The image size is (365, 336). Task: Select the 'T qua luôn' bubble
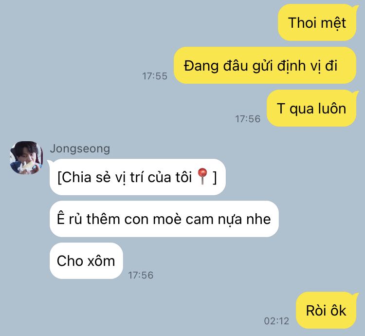click(x=311, y=108)
